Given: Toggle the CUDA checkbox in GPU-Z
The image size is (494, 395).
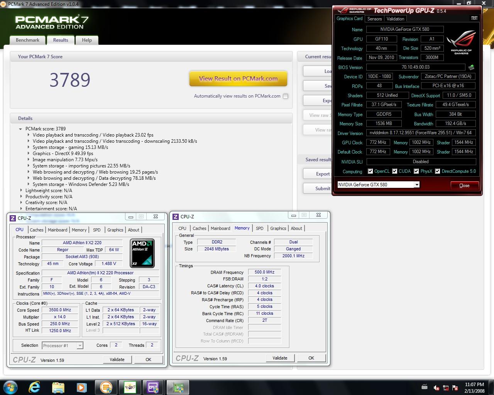Looking at the screenshot, I should (x=395, y=171).
